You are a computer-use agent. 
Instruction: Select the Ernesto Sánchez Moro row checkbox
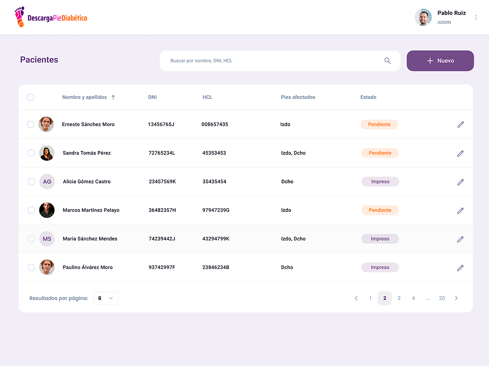click(x=31, y=124)
